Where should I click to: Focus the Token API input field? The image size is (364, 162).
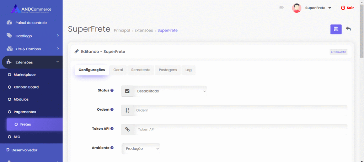click(x=240, y=129)
